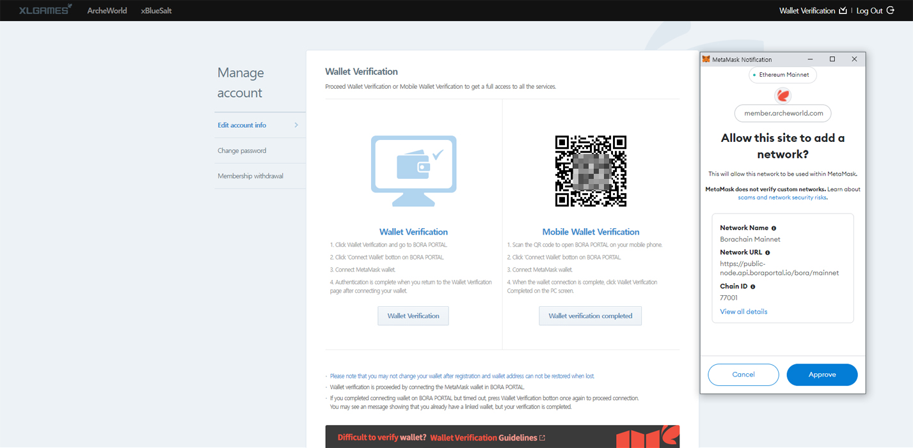Close the MetaMask Notification window
The height and width of the screenshot is (448, 913).
tap(854, 59)
